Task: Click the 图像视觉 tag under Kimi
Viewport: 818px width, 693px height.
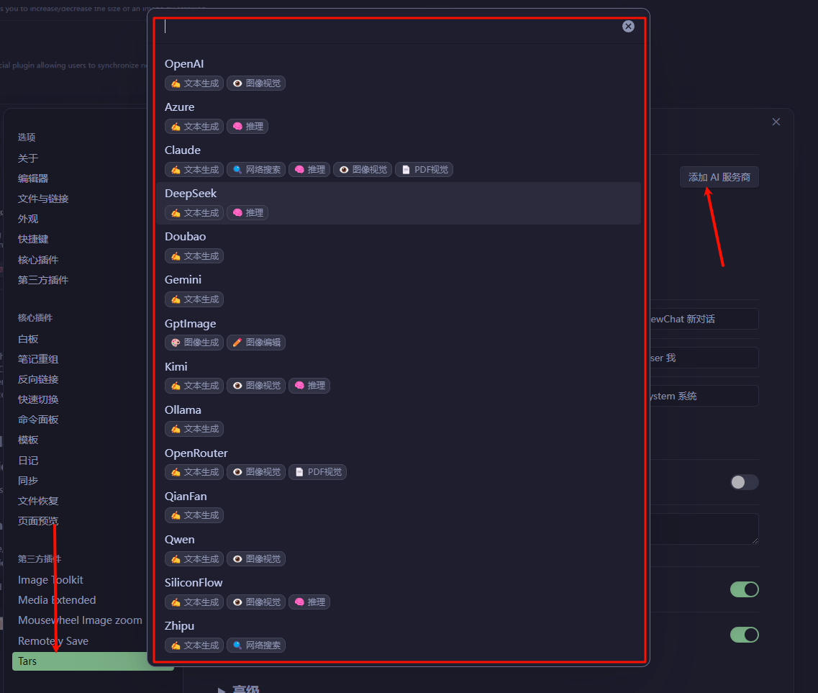Action: [x=256, y=386]
